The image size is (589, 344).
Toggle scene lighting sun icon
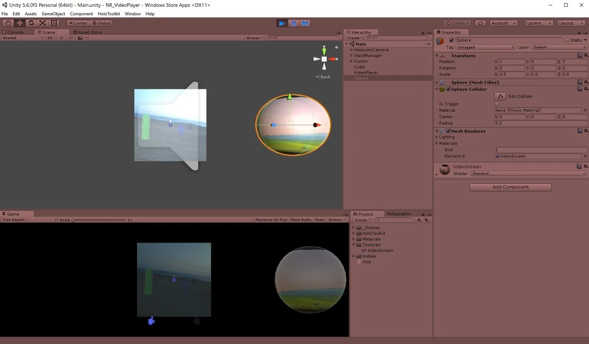coord(62,38)
